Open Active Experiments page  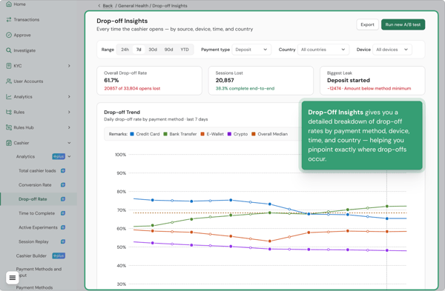click(39, 227)
